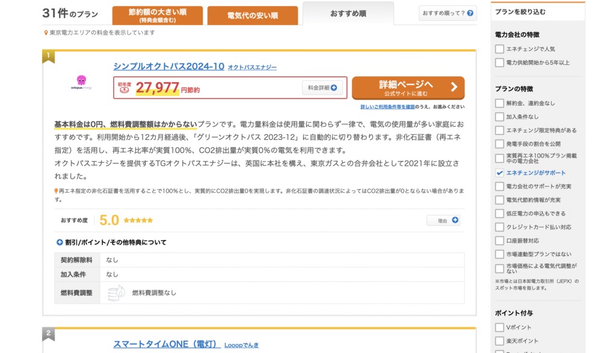
Task: Uncheck エネチェンジがサポート filter
Action: pyautogui.click(x=499, y=173)
